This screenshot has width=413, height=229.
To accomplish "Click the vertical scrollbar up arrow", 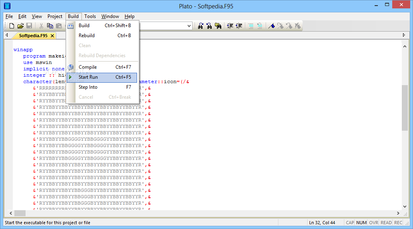I will (x=405, y=46).
